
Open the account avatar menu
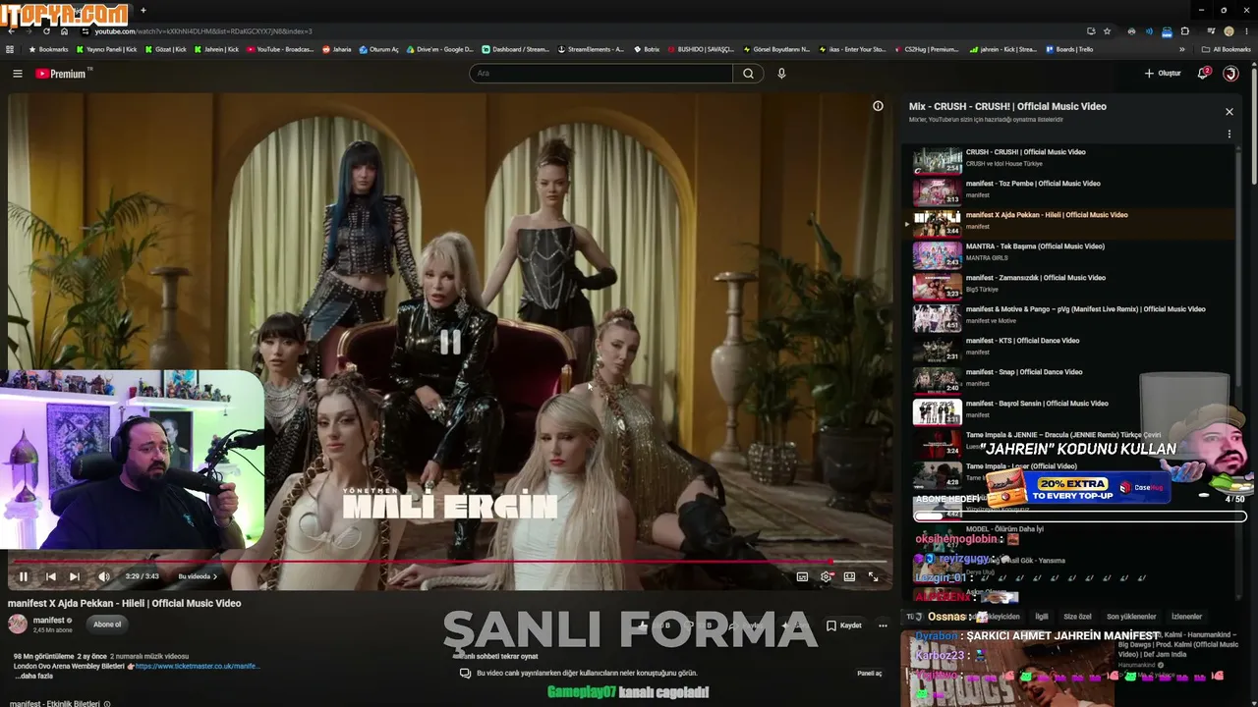(x=1230, y=74)
